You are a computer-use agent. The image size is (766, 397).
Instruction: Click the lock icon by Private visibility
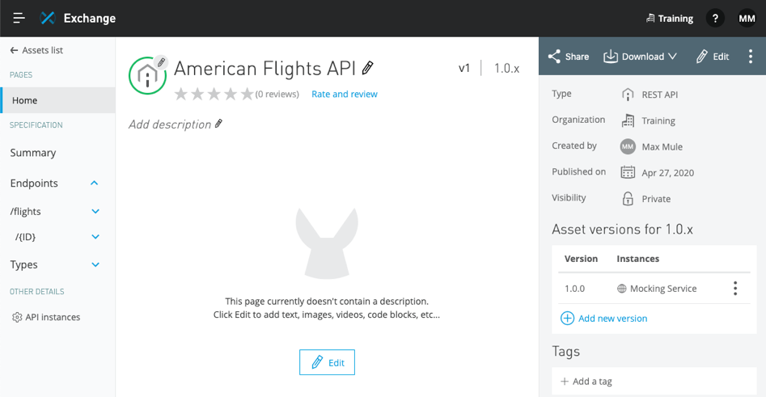pyautogui.click(x=628, y=199)
